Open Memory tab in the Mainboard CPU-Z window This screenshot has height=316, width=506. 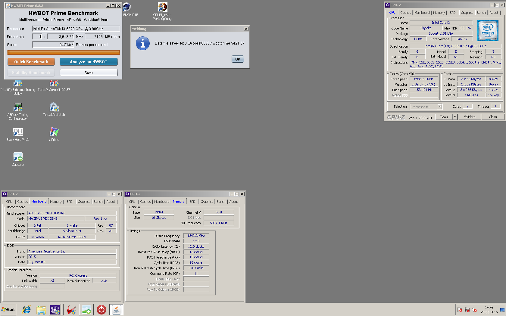click(56, 202)
